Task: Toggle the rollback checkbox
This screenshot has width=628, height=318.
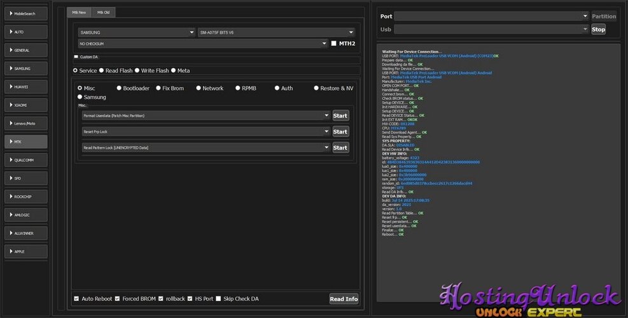Action: click(161, 299)
